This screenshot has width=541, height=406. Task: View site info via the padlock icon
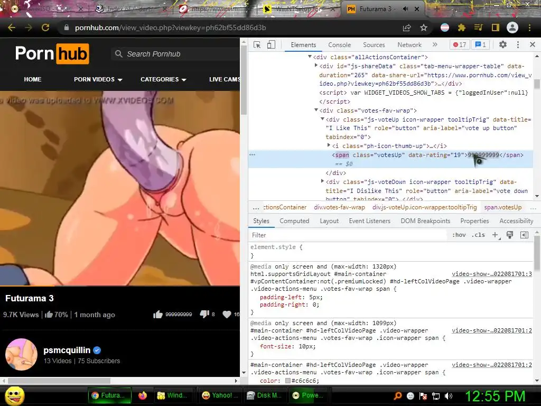pyautogui.click(x=67, y=27)
